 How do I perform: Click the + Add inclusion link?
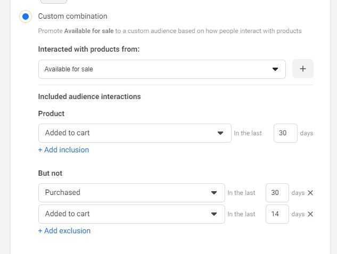[63, 150]
